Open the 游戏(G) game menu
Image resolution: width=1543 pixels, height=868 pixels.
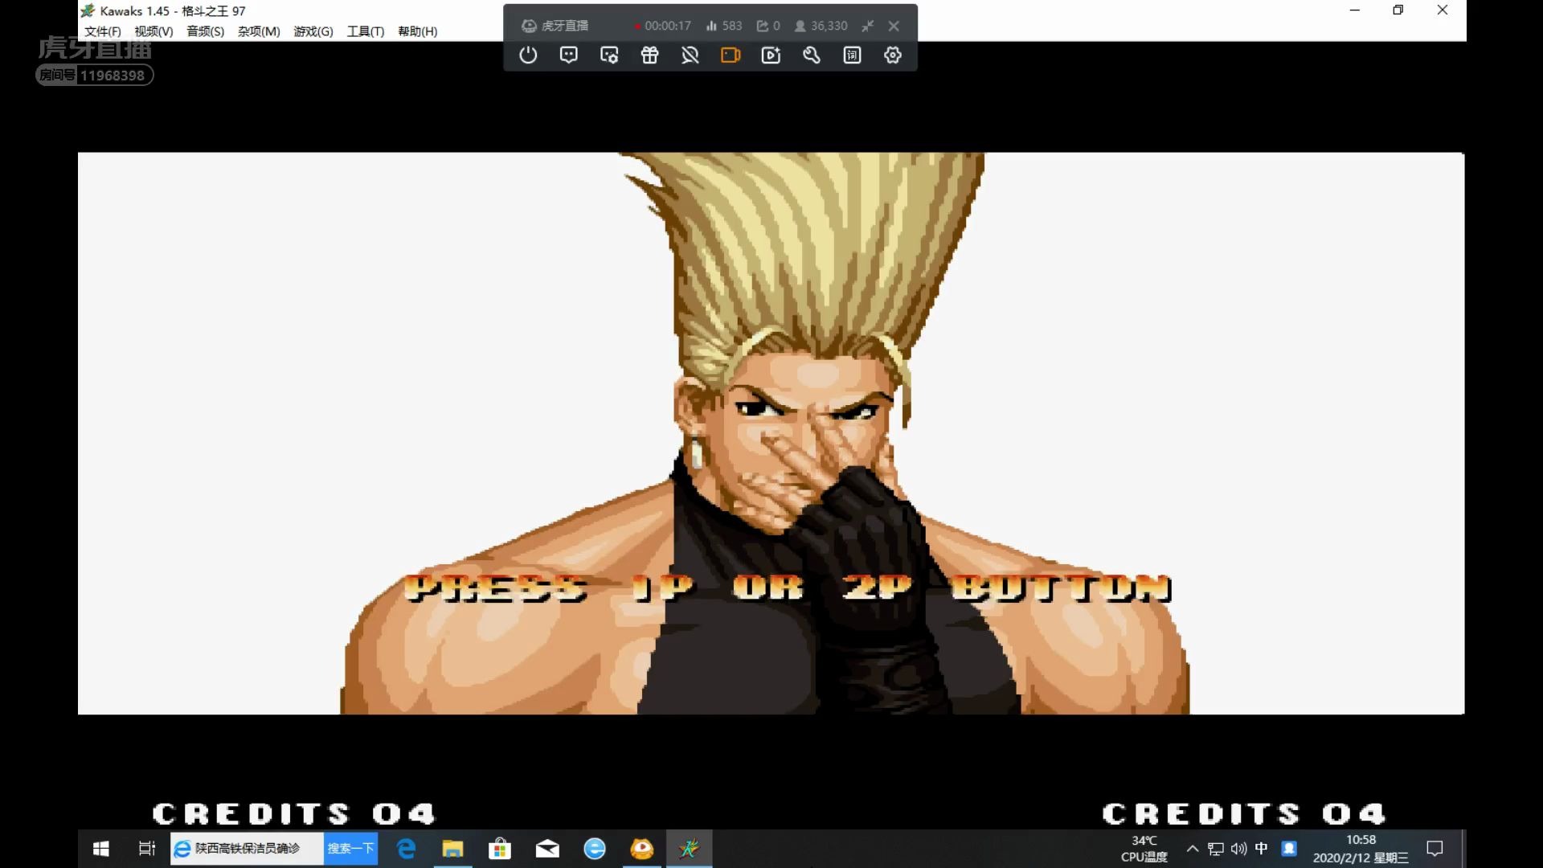click(313, 31)
